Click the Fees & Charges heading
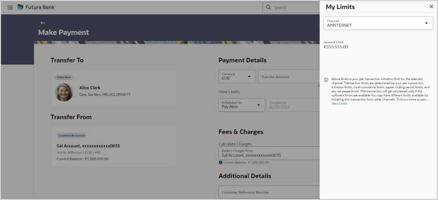Viewport: 438px width, 200px height. pyautogui.click(x=241, y=132)
